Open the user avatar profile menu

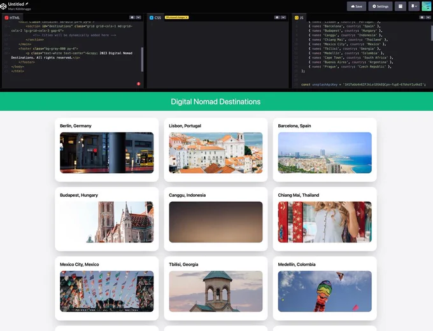(x=427, y=6)
